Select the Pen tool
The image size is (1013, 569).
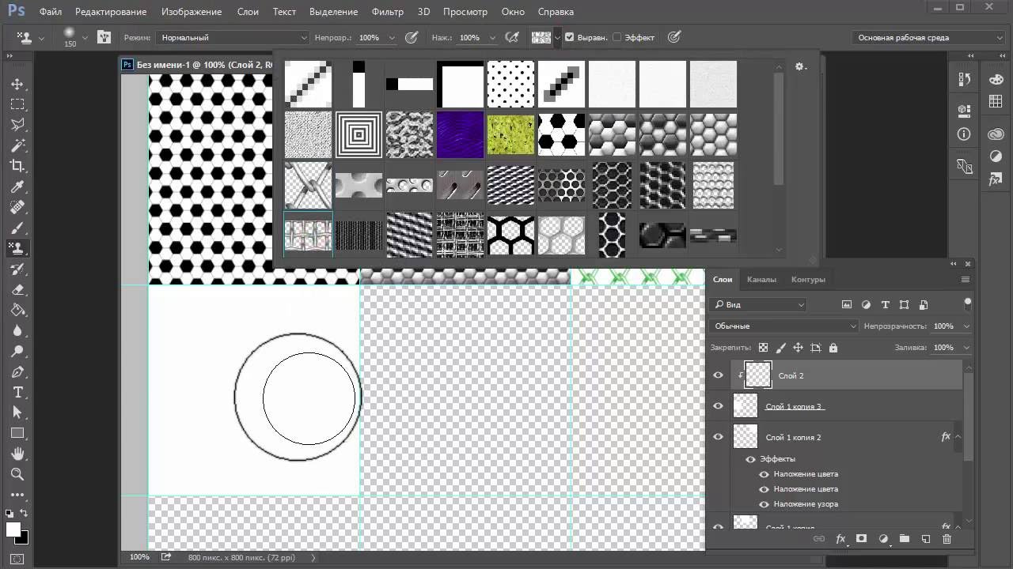click(17, 371)
